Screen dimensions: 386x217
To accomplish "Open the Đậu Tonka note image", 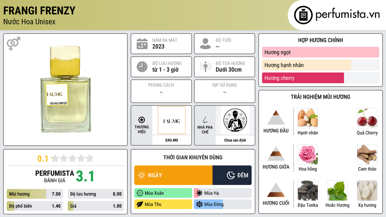I will point(308,190).
